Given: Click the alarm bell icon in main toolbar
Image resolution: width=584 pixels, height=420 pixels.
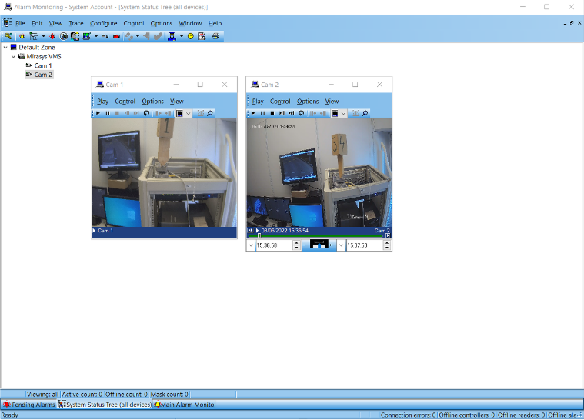Looking at the screenshot, I should (x=22, y=36).
